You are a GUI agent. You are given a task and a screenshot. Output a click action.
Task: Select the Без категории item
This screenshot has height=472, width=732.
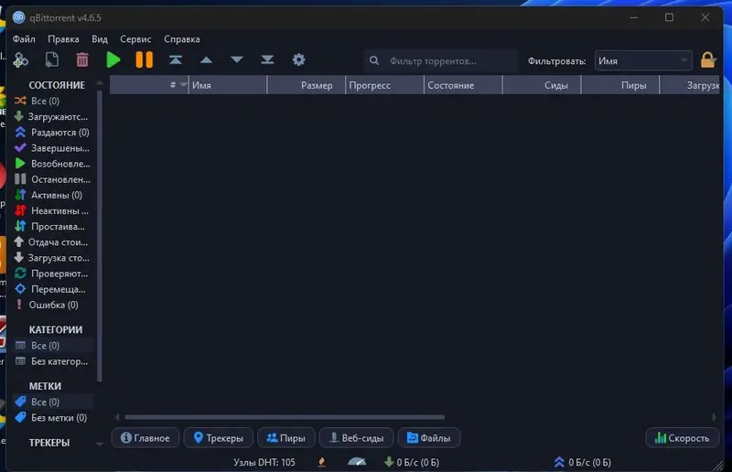click(53, 361)
